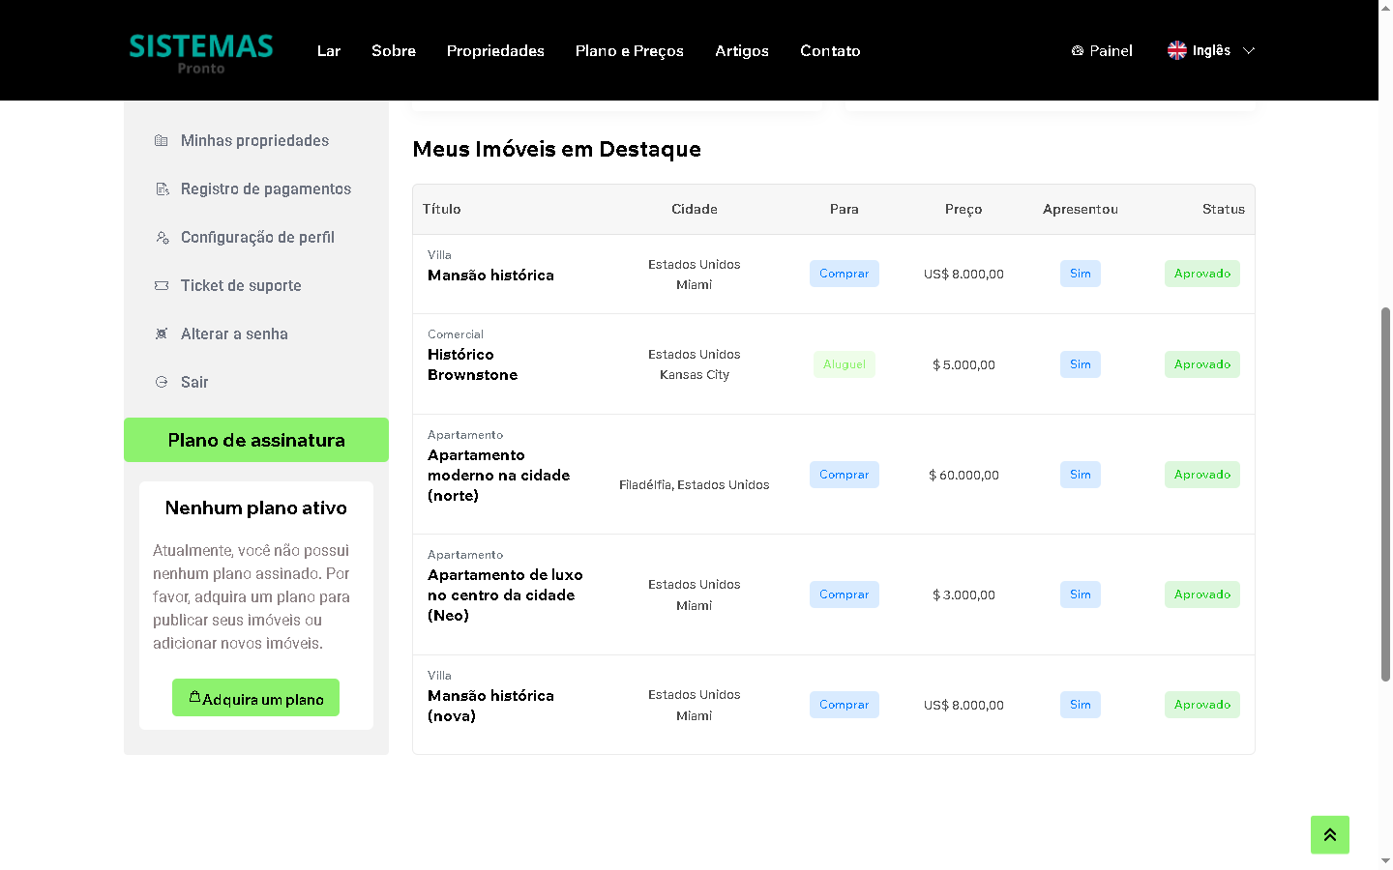Click the scroll-to-top double arrow button

point(1329,834)
